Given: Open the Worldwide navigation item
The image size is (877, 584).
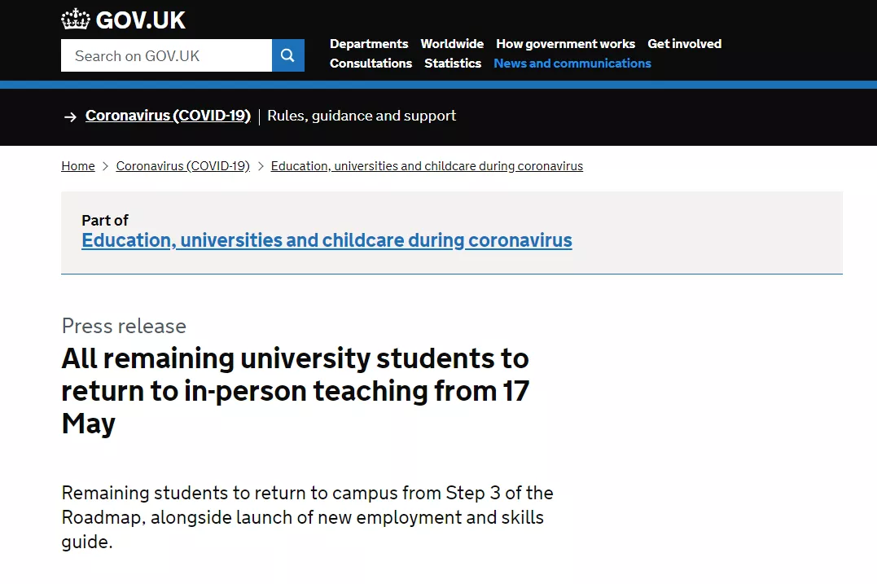Looking at the screenshot, I should tap(452, 44).
